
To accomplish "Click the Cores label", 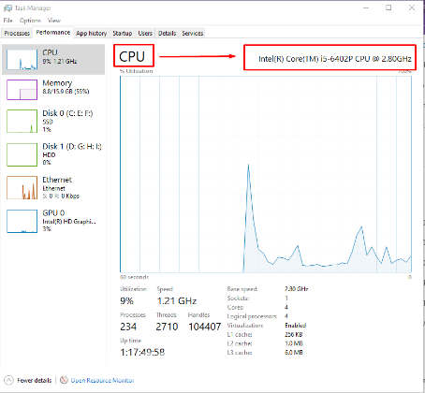I will click(235, 307).
